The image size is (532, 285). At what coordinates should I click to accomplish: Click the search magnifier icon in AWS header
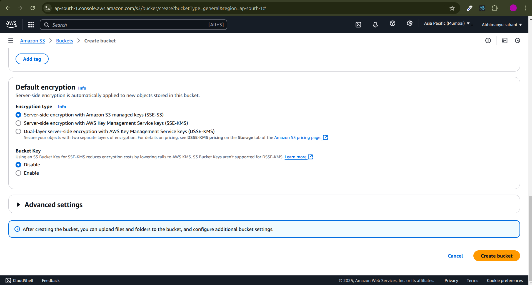(x=47, y=25)
